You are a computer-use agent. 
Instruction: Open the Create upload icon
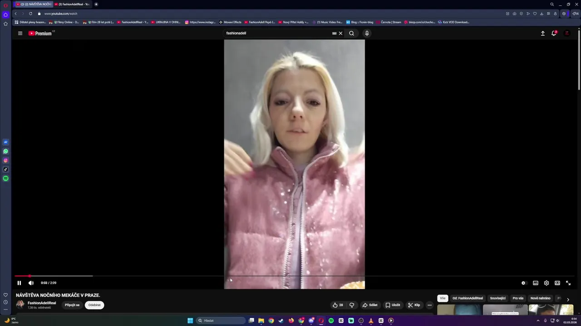point(542,33)
